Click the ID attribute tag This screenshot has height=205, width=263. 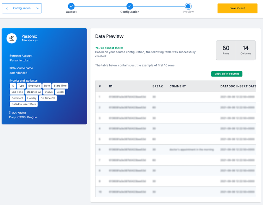[x=13, y=86]
